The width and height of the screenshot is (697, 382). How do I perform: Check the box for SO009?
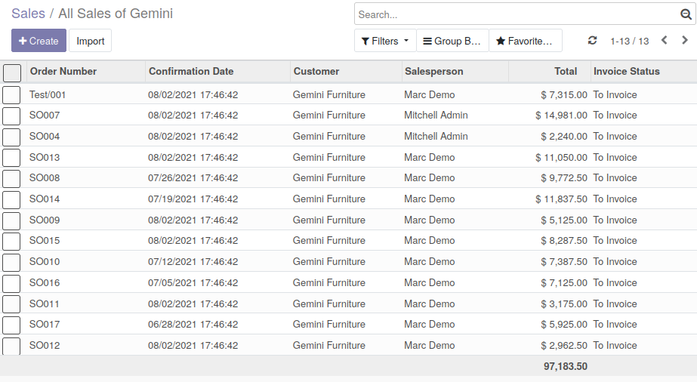click(x=11, y=220)
